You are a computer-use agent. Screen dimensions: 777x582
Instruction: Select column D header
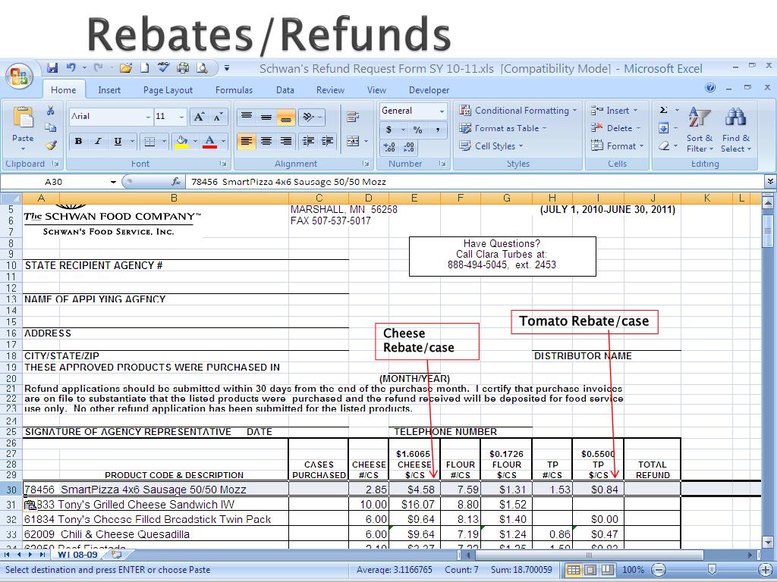(368, 199)
